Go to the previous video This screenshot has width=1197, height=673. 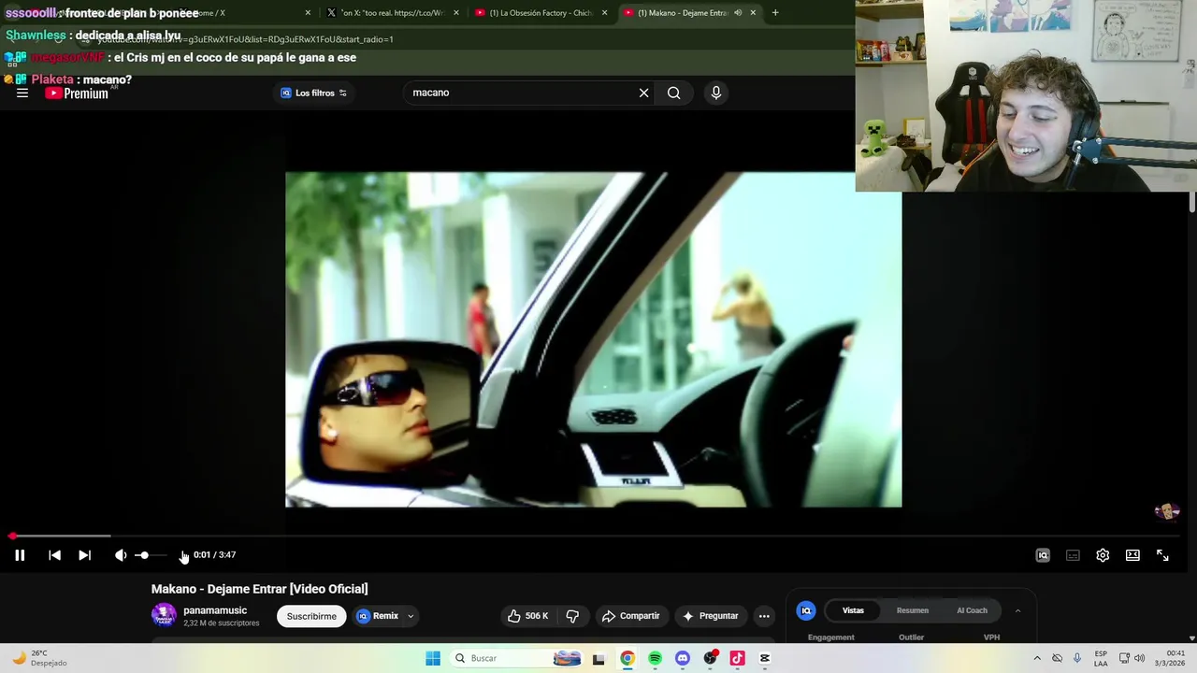tap(54, 555)
